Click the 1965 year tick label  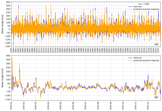click(25, 50)
